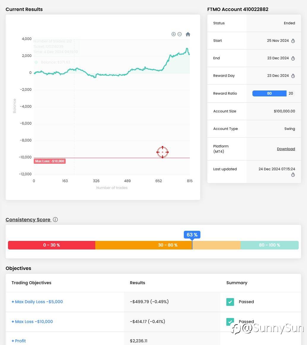
Task: Click the Max Daily Loss Passed checkmark
Action: point(230,302)
